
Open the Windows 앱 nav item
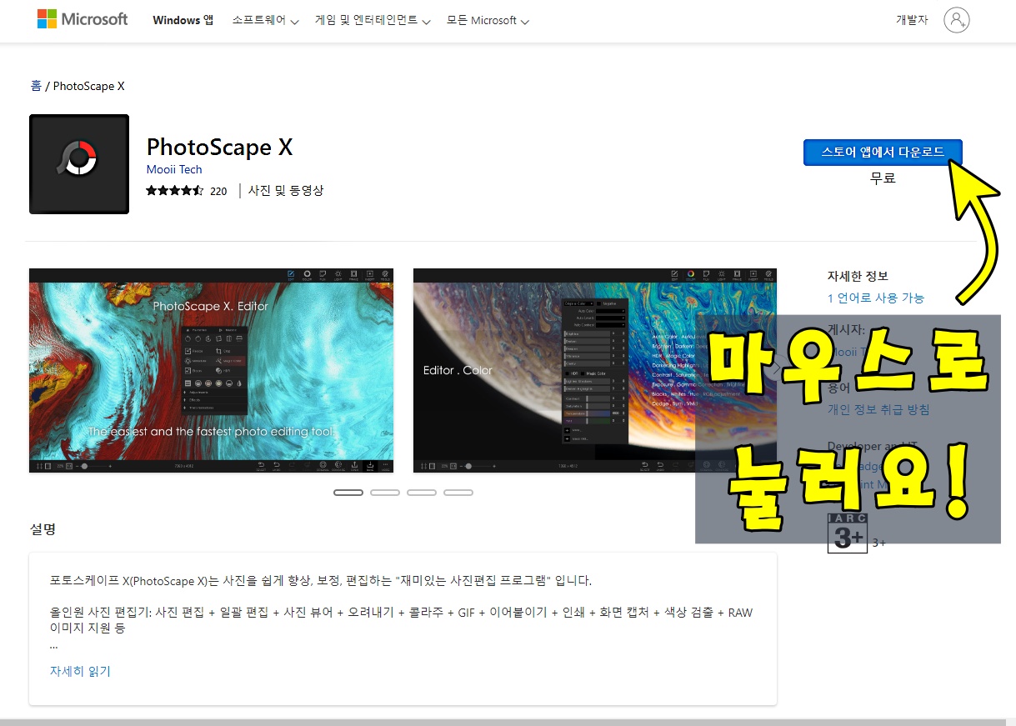[x=183, y=20]
